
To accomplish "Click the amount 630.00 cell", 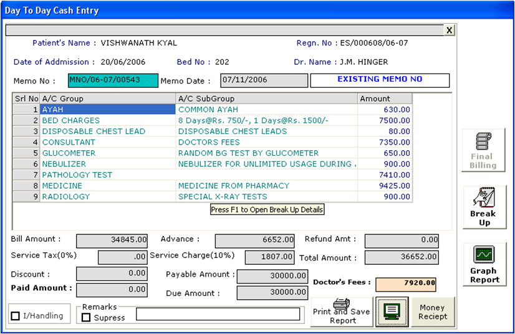I will [x=385, y=110].
